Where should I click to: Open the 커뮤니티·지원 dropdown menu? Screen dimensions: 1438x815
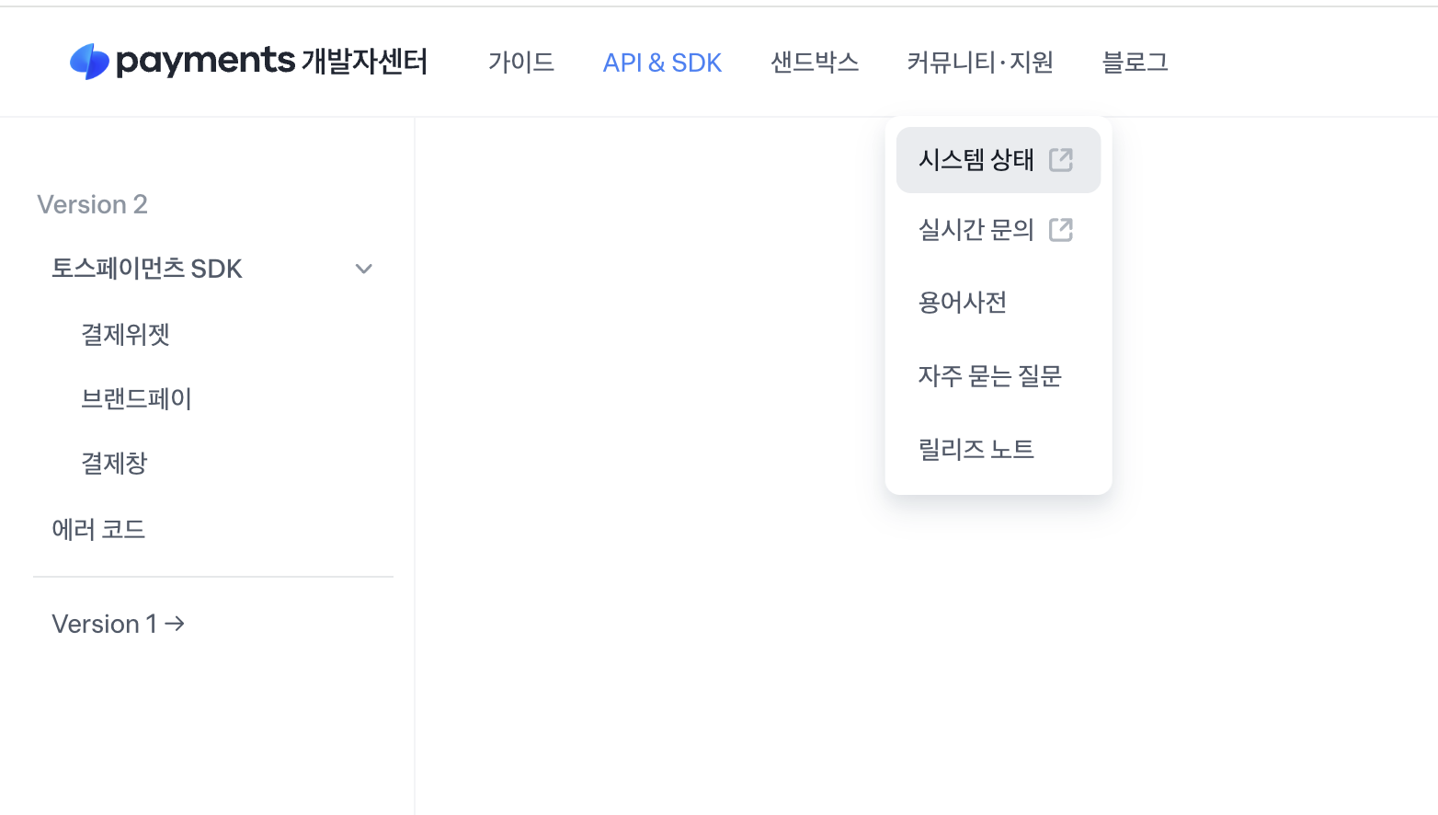point(980,63)
